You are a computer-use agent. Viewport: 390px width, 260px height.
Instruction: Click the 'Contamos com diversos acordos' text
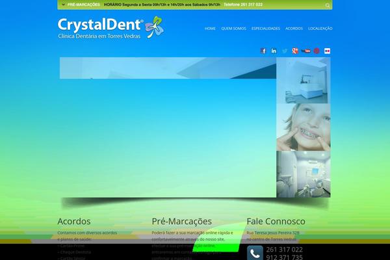pyautogui.click(x=87, y=233)
